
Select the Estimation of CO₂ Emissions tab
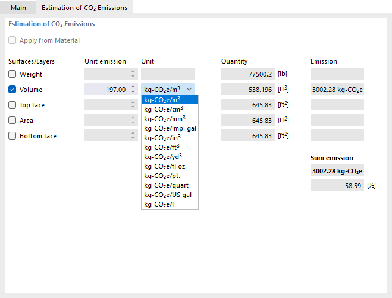(x=84, y=7)
